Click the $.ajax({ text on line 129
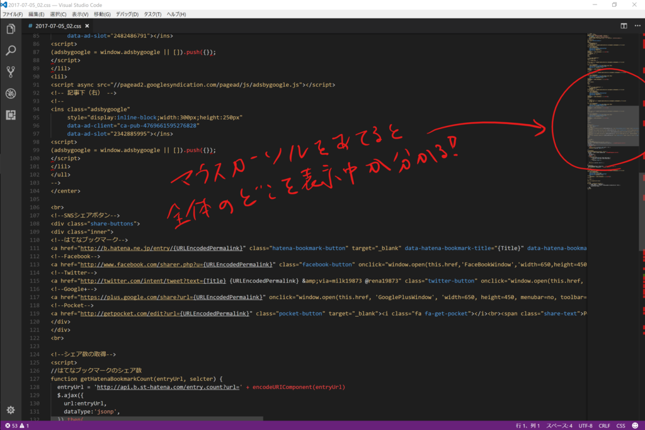 point(71,395)
